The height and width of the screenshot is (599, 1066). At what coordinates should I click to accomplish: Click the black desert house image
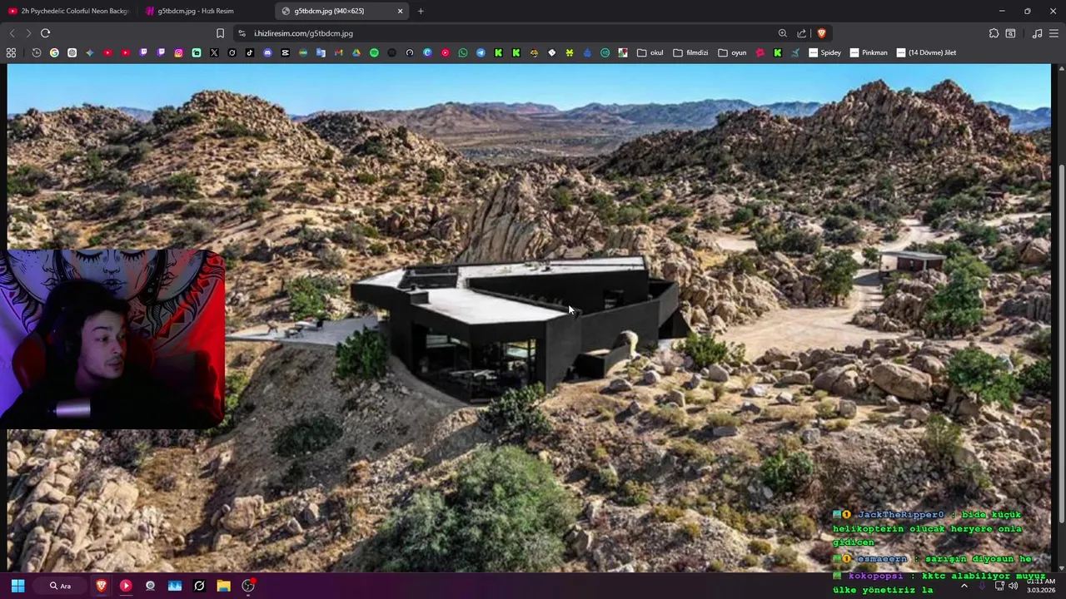(x=529, y=319)
